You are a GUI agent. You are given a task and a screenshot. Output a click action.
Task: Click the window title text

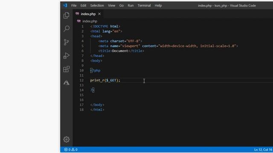coord(227,6)
